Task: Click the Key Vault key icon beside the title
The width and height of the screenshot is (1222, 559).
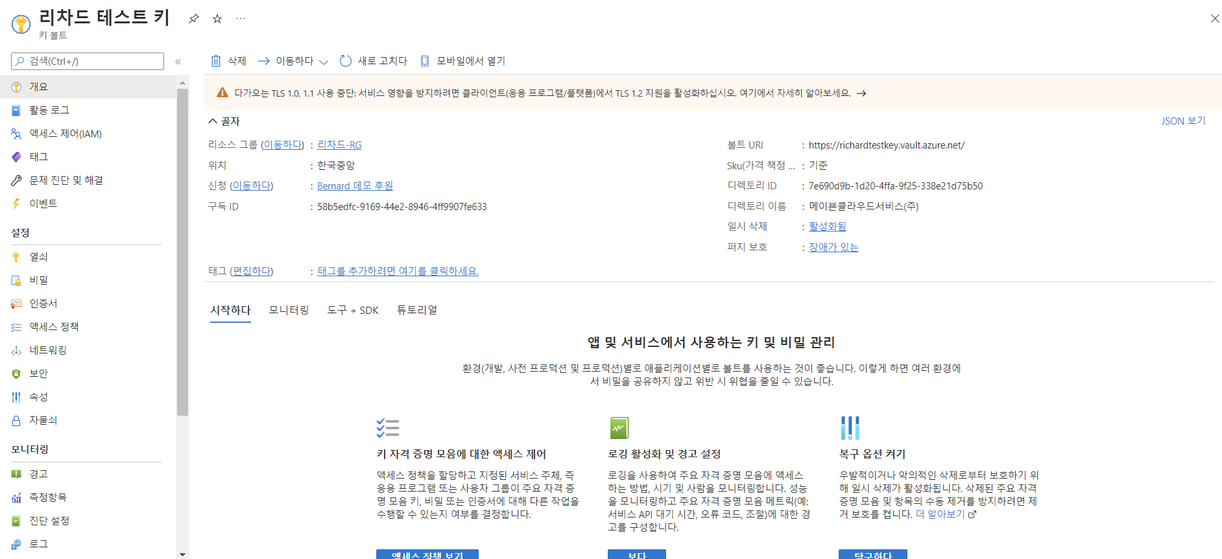Action: 21,24
